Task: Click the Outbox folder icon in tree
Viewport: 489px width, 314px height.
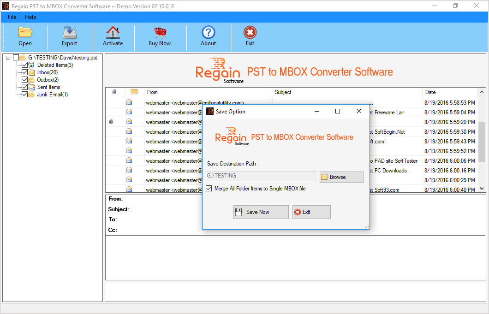Action: 31,79
